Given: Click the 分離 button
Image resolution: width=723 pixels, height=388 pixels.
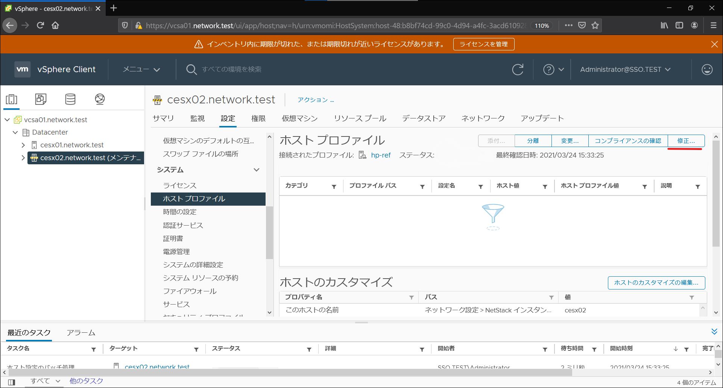Looking at the screenshot, I should [533, 141].
